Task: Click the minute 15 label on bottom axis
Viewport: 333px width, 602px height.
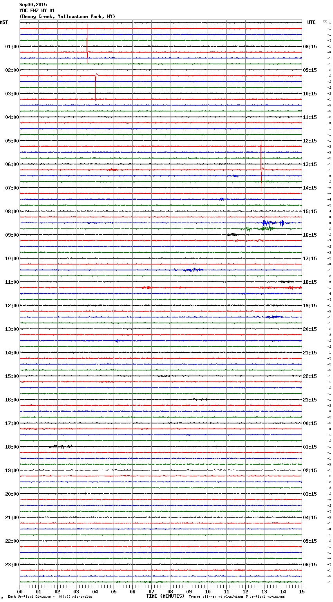Action: [x=302, y=591]
